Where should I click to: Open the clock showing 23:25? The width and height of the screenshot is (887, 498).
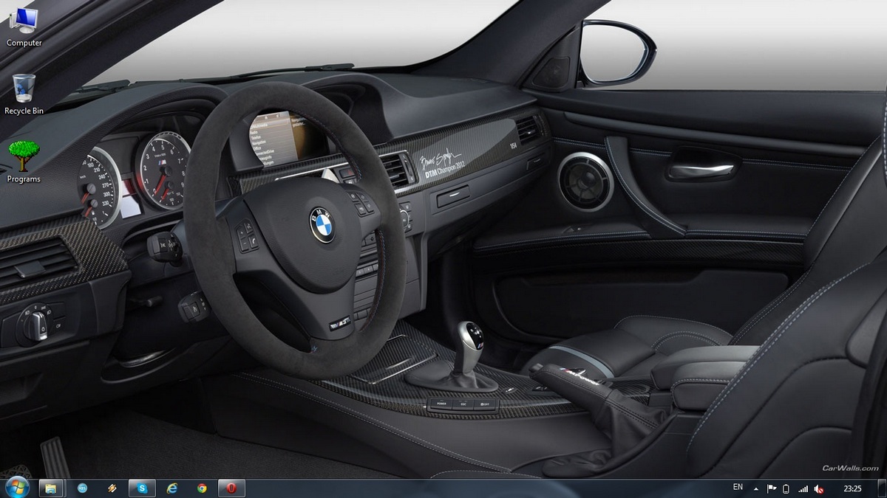coord(852,488)
